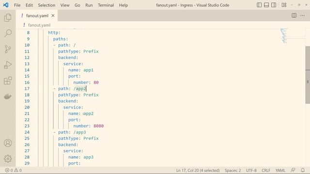
Task: Open the Run menu
Action: tap(89, 5)
